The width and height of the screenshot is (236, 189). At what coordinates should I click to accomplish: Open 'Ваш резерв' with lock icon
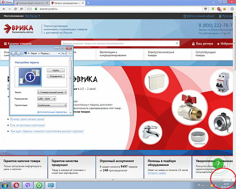pyautogui.click(x=202, y=43)
